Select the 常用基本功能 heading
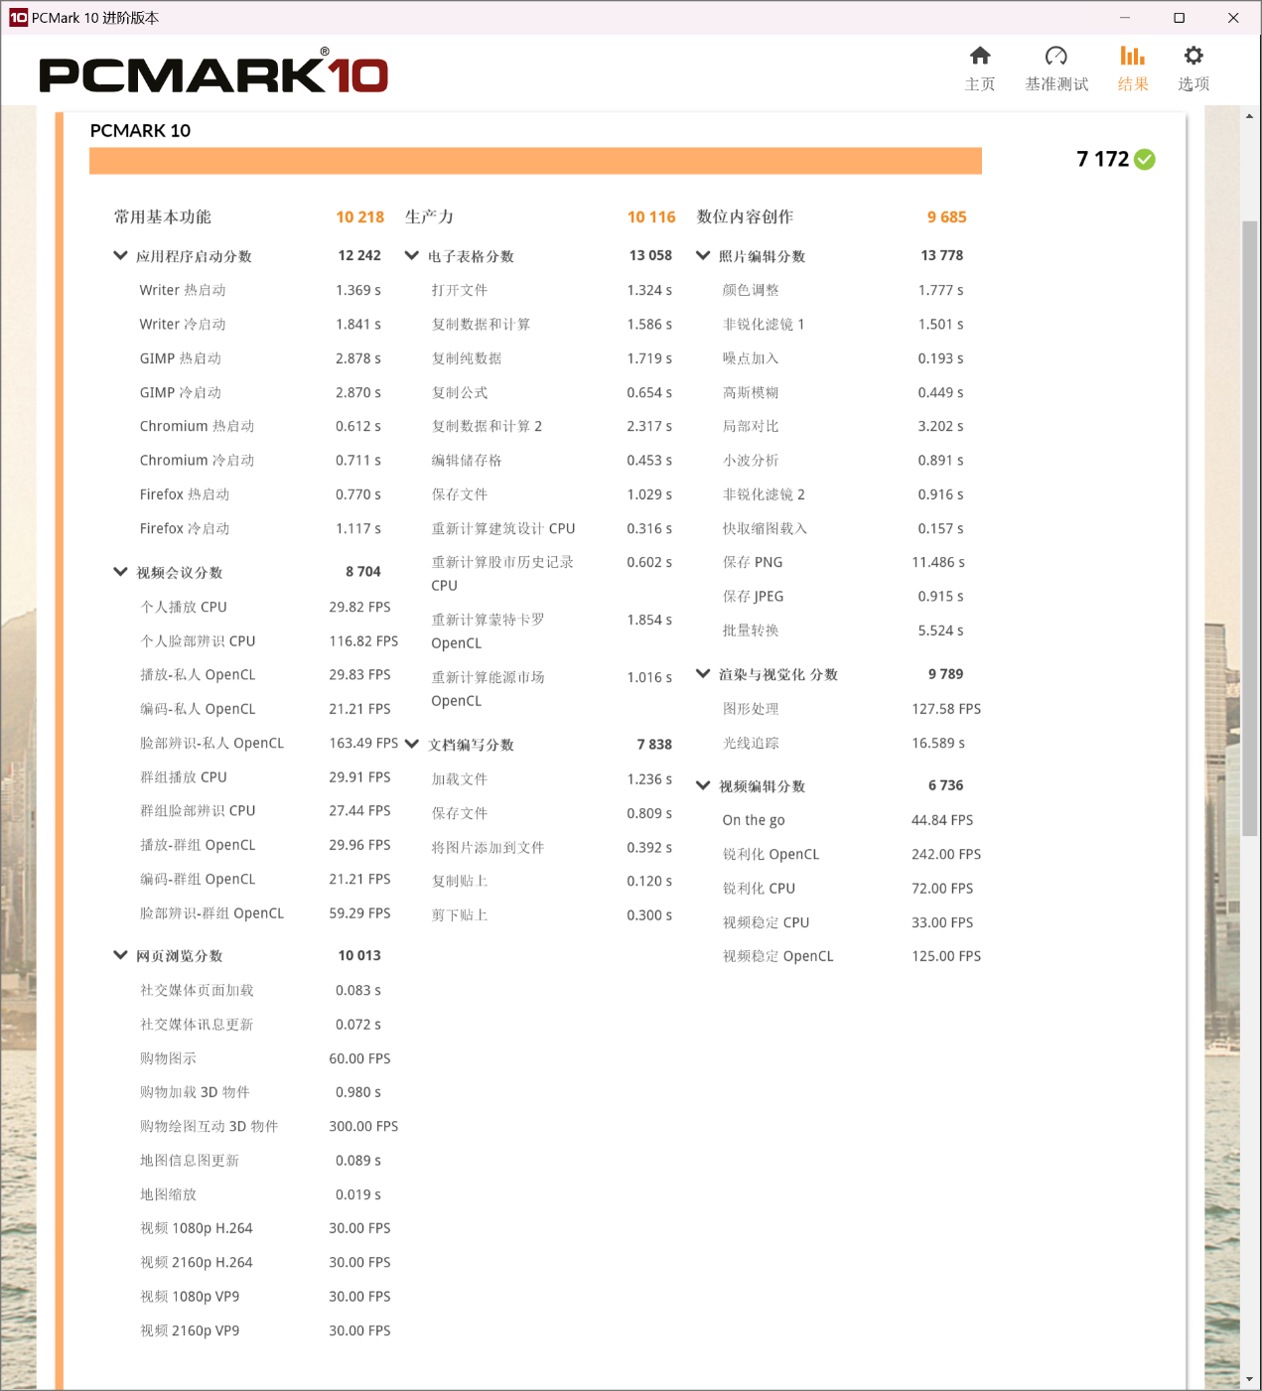The width and height of the screenshot is (1262, 1391). [163, 217]
